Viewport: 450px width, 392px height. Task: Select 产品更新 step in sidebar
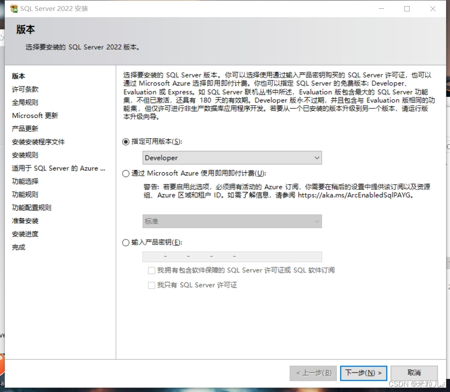click(25, 129)
